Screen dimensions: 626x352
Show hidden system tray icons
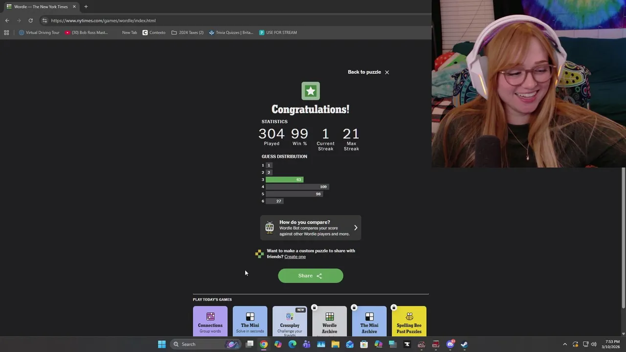(x=565, y=344)
